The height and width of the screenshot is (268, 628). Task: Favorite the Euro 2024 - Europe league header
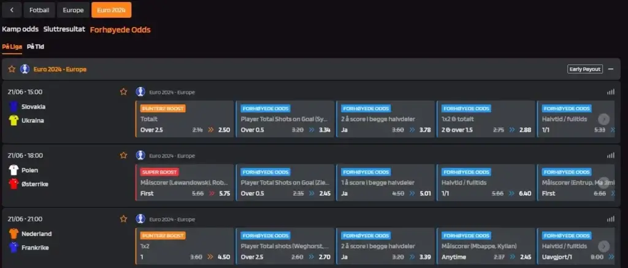pos(12,69)
